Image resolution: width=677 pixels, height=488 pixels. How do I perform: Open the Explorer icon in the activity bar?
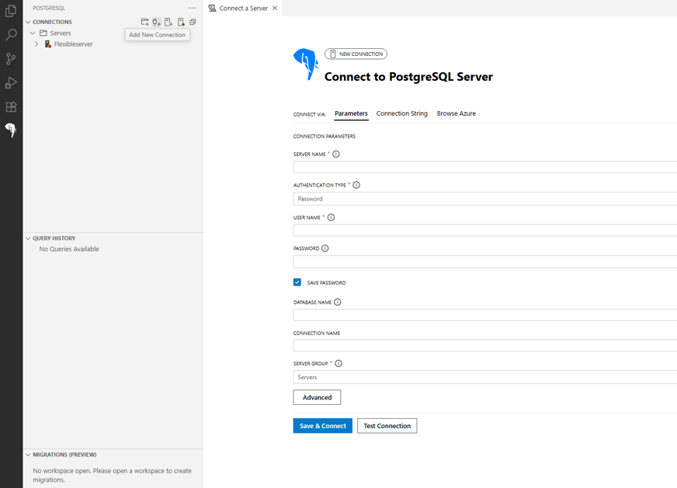(x=11, y=11)
